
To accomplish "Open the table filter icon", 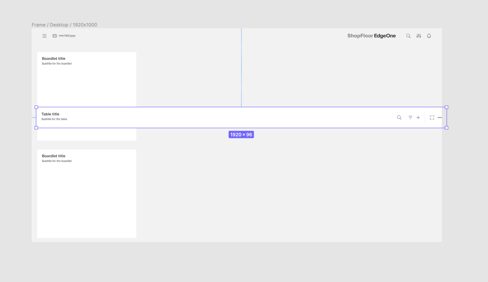I will click(x=410, y=117).
